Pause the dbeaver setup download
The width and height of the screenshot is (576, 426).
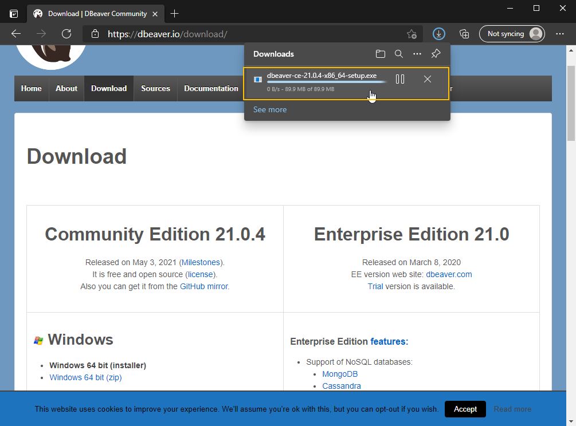click(x=400, y=79)
